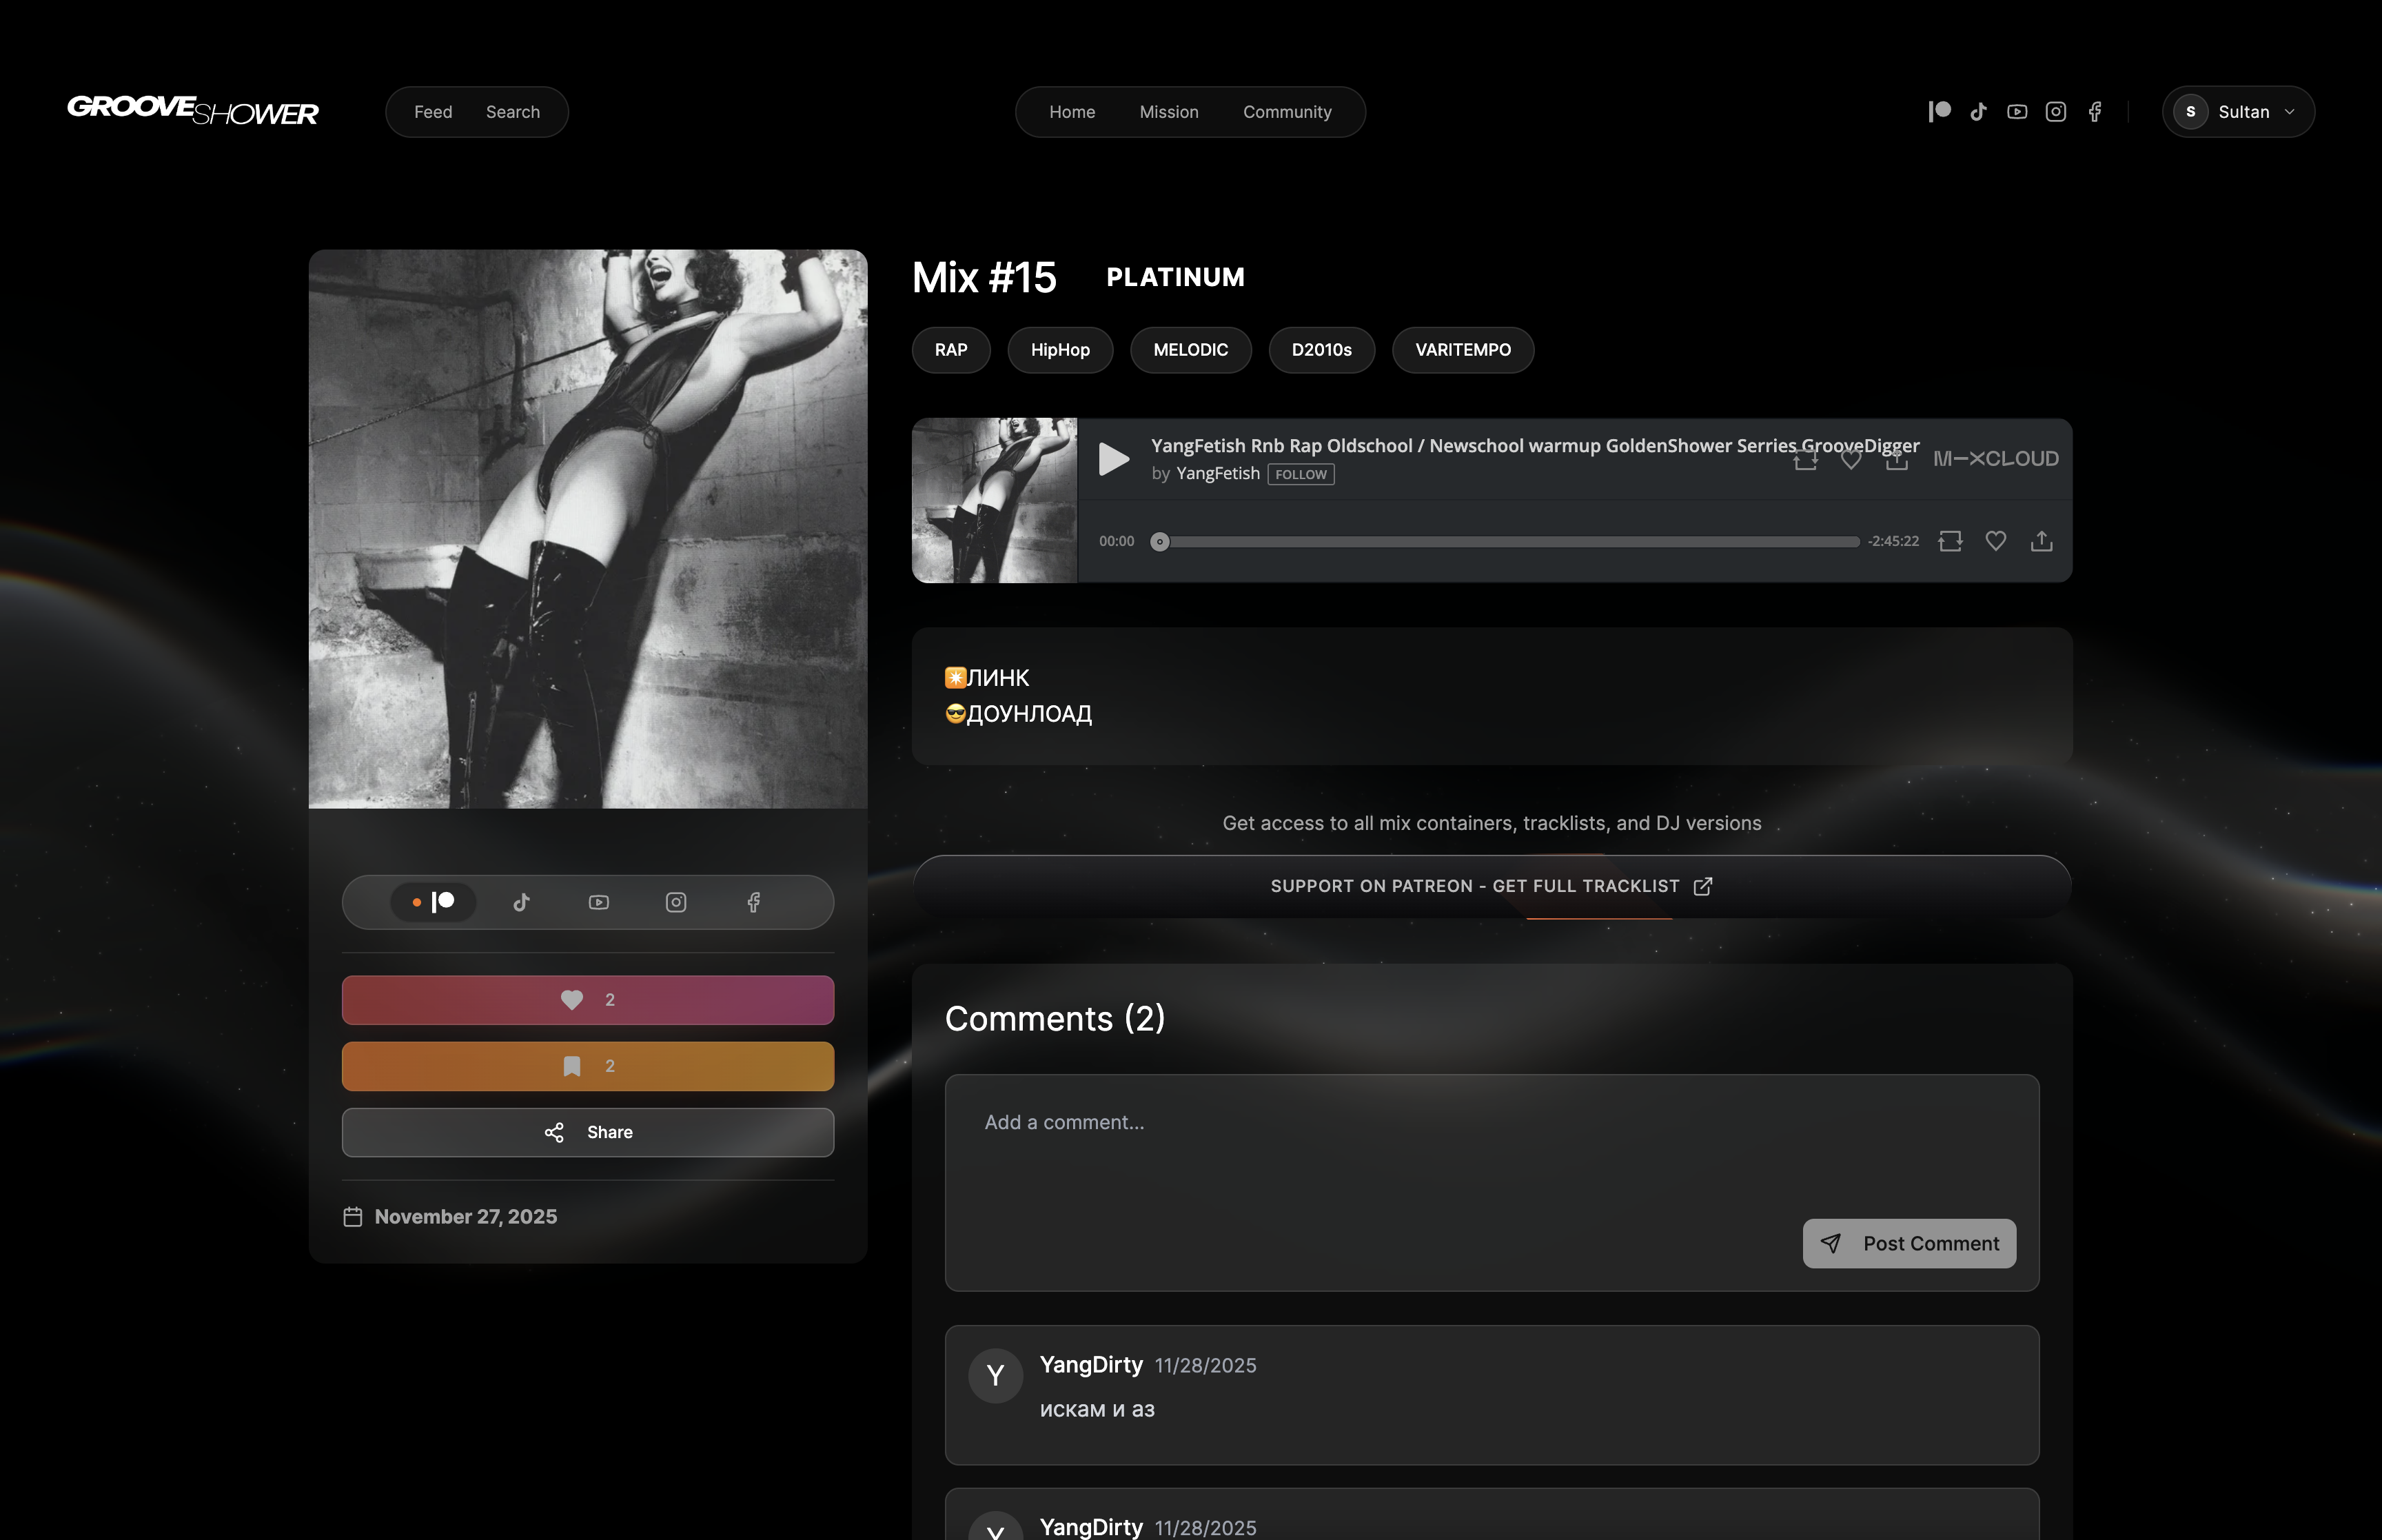Go to the Feed tab
Screen dimensions: 2382x1540
pos(433,111)
